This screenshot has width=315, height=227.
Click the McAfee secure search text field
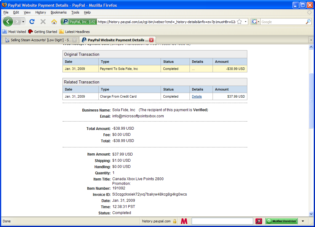coord(222,221)
